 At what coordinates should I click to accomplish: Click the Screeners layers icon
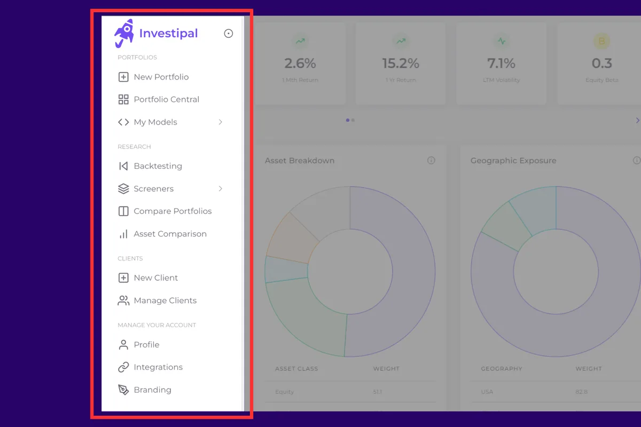(x=123, y=188)
